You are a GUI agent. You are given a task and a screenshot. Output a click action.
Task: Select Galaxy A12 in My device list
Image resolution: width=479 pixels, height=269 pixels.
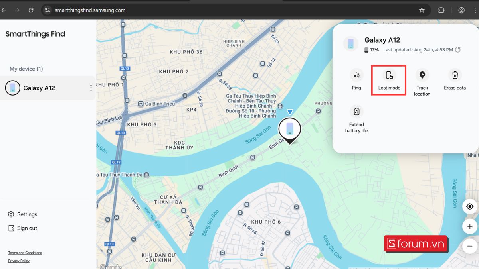pos(48,88)
